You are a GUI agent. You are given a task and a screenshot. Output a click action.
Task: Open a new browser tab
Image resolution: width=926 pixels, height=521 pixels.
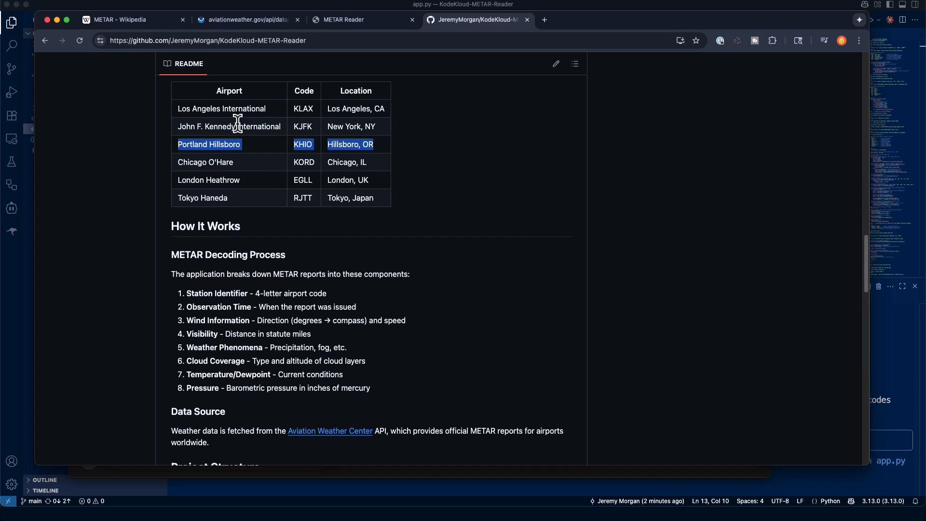coord(545,20)
